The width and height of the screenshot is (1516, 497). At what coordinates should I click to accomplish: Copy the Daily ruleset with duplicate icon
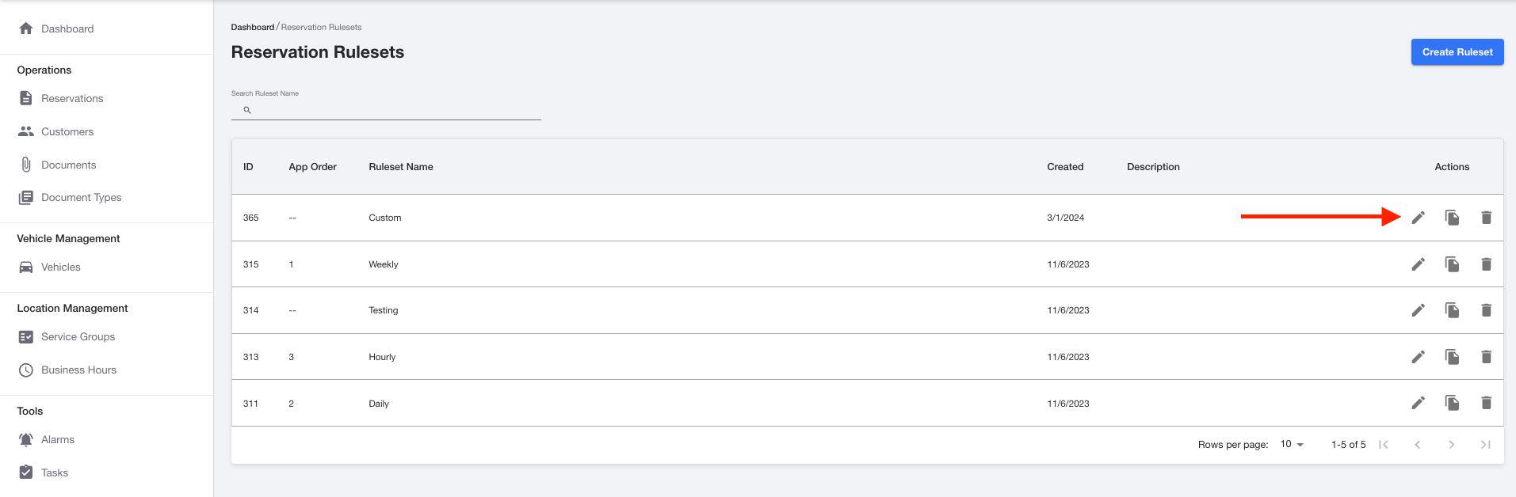[x=1452, y=403]
